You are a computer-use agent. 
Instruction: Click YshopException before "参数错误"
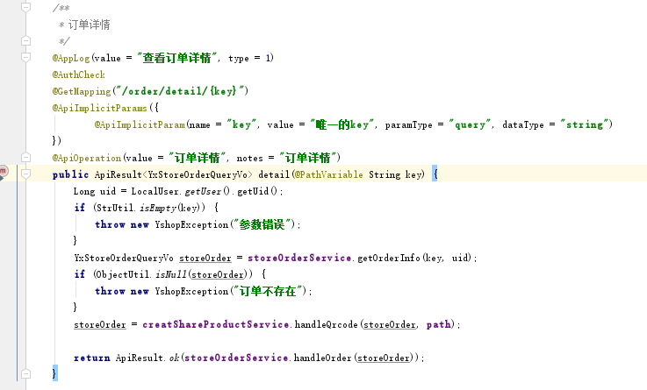tap(191, 224)
